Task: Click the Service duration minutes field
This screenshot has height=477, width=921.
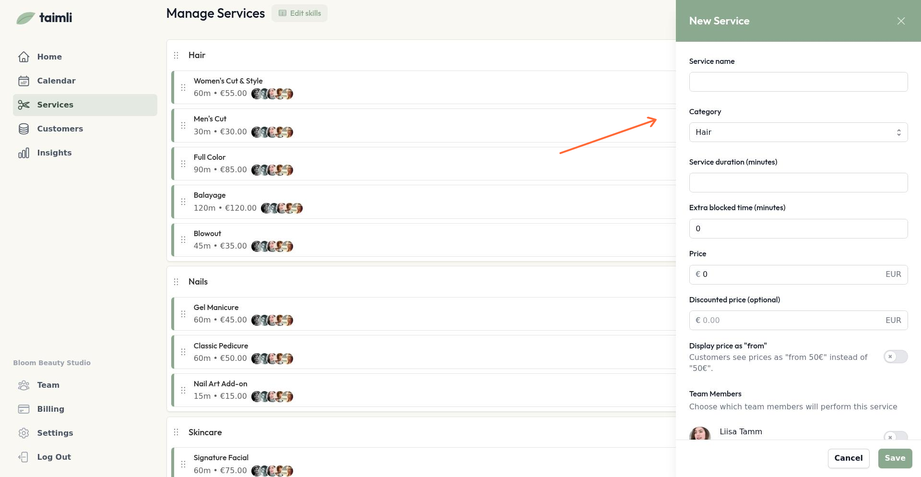Action: coord(798,183)
